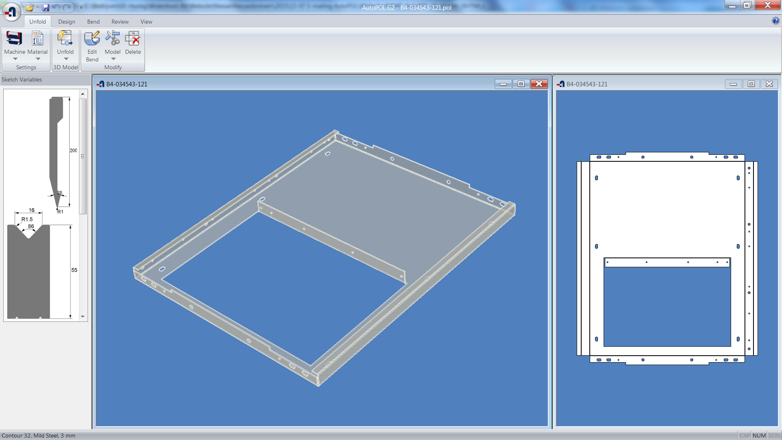Open the Review ribbon tab
The height and width of the screenshot is (440, 782).
click(x=120, y=22)
